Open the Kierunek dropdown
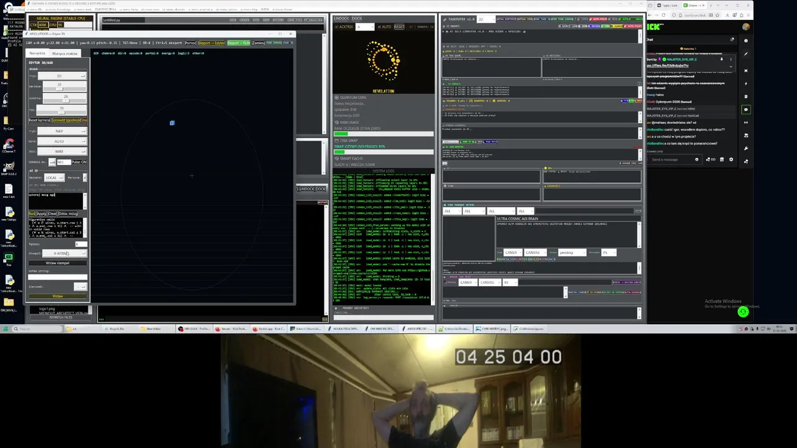Image resolution: width=797 pixels, height=448 pixels. click(x=80, y=287)
